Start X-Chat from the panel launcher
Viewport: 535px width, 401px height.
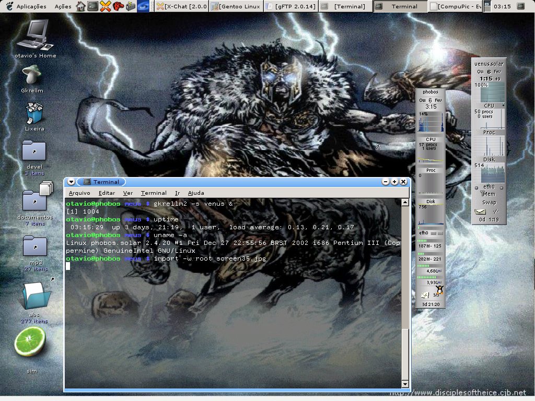pos(106,6)
